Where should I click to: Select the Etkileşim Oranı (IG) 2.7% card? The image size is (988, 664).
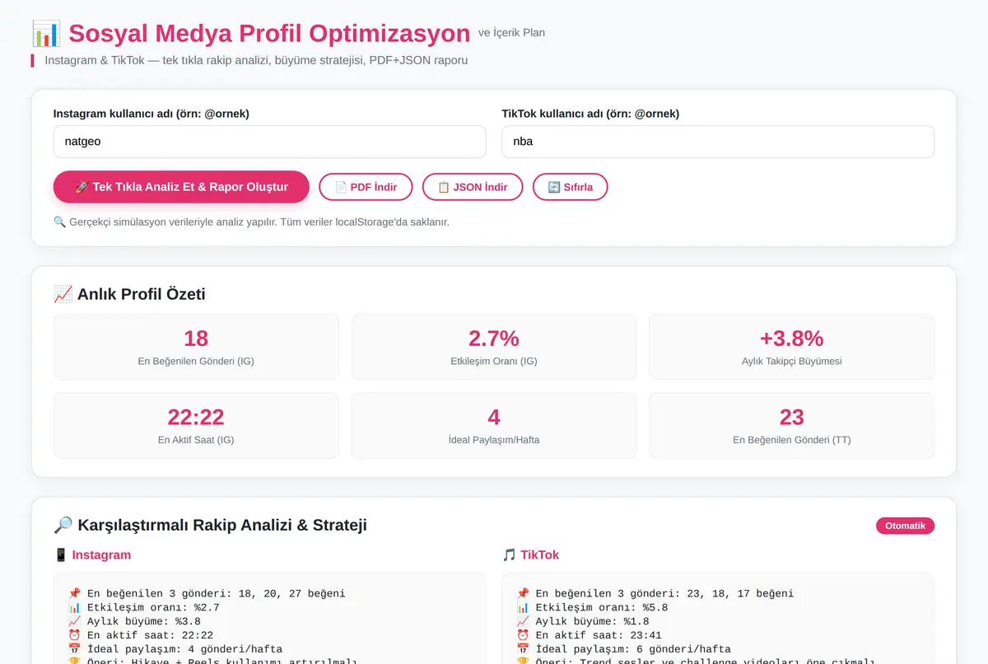(494, 347)
